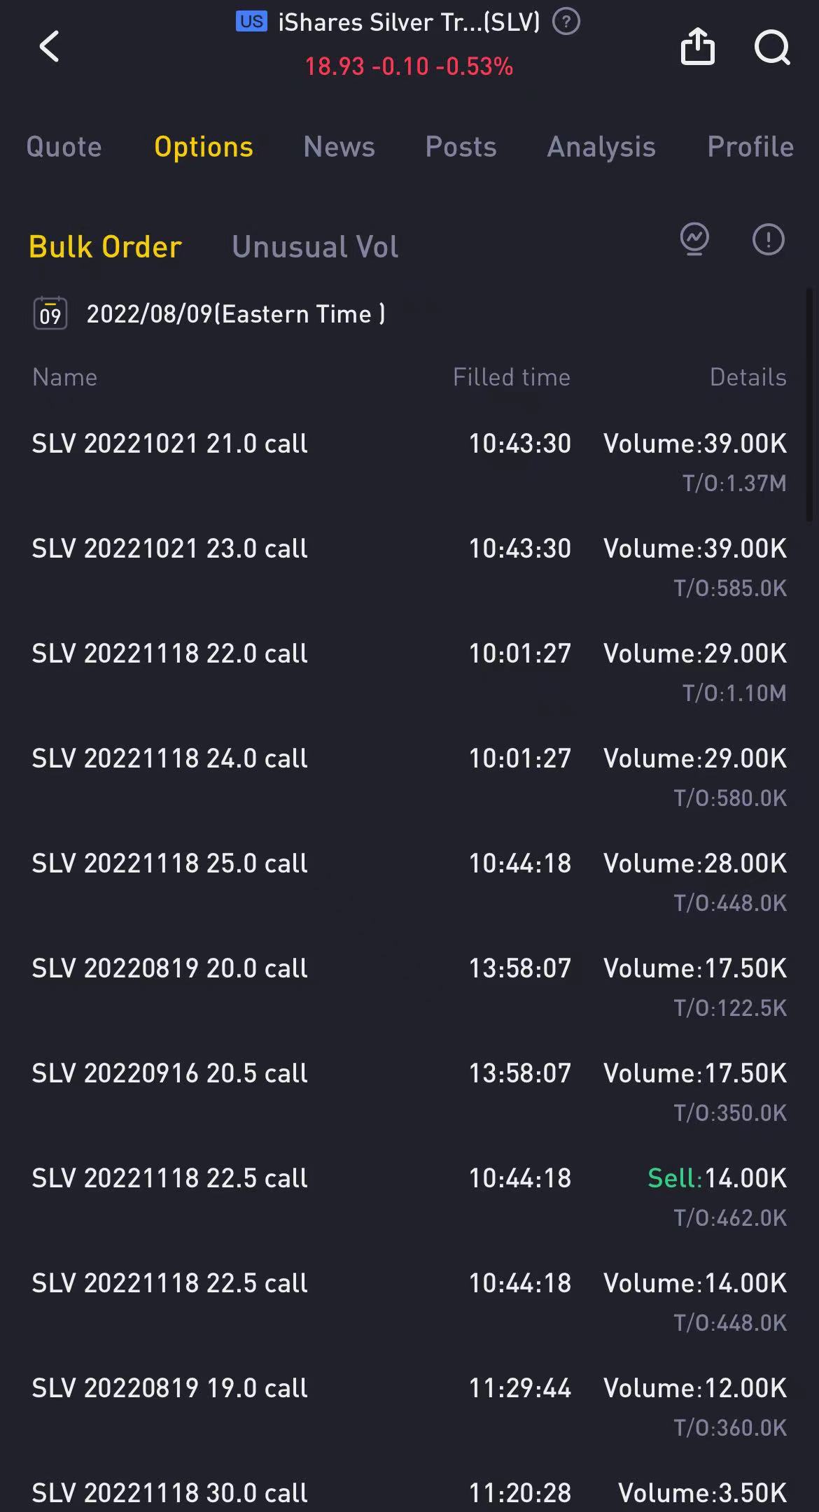Open the chart analysis icon
This screenshot has width=819, height=1512.
pyautogui.click(x=694, y=240)
